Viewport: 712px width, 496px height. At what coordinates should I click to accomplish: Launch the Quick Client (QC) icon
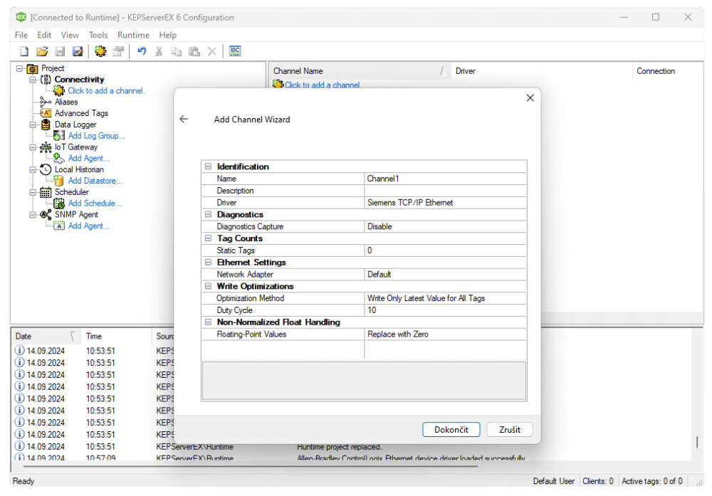pyautogui.click(x=235, y=51)
